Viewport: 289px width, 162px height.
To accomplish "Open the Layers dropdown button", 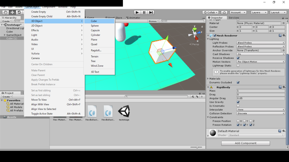I will coord(259,12).
